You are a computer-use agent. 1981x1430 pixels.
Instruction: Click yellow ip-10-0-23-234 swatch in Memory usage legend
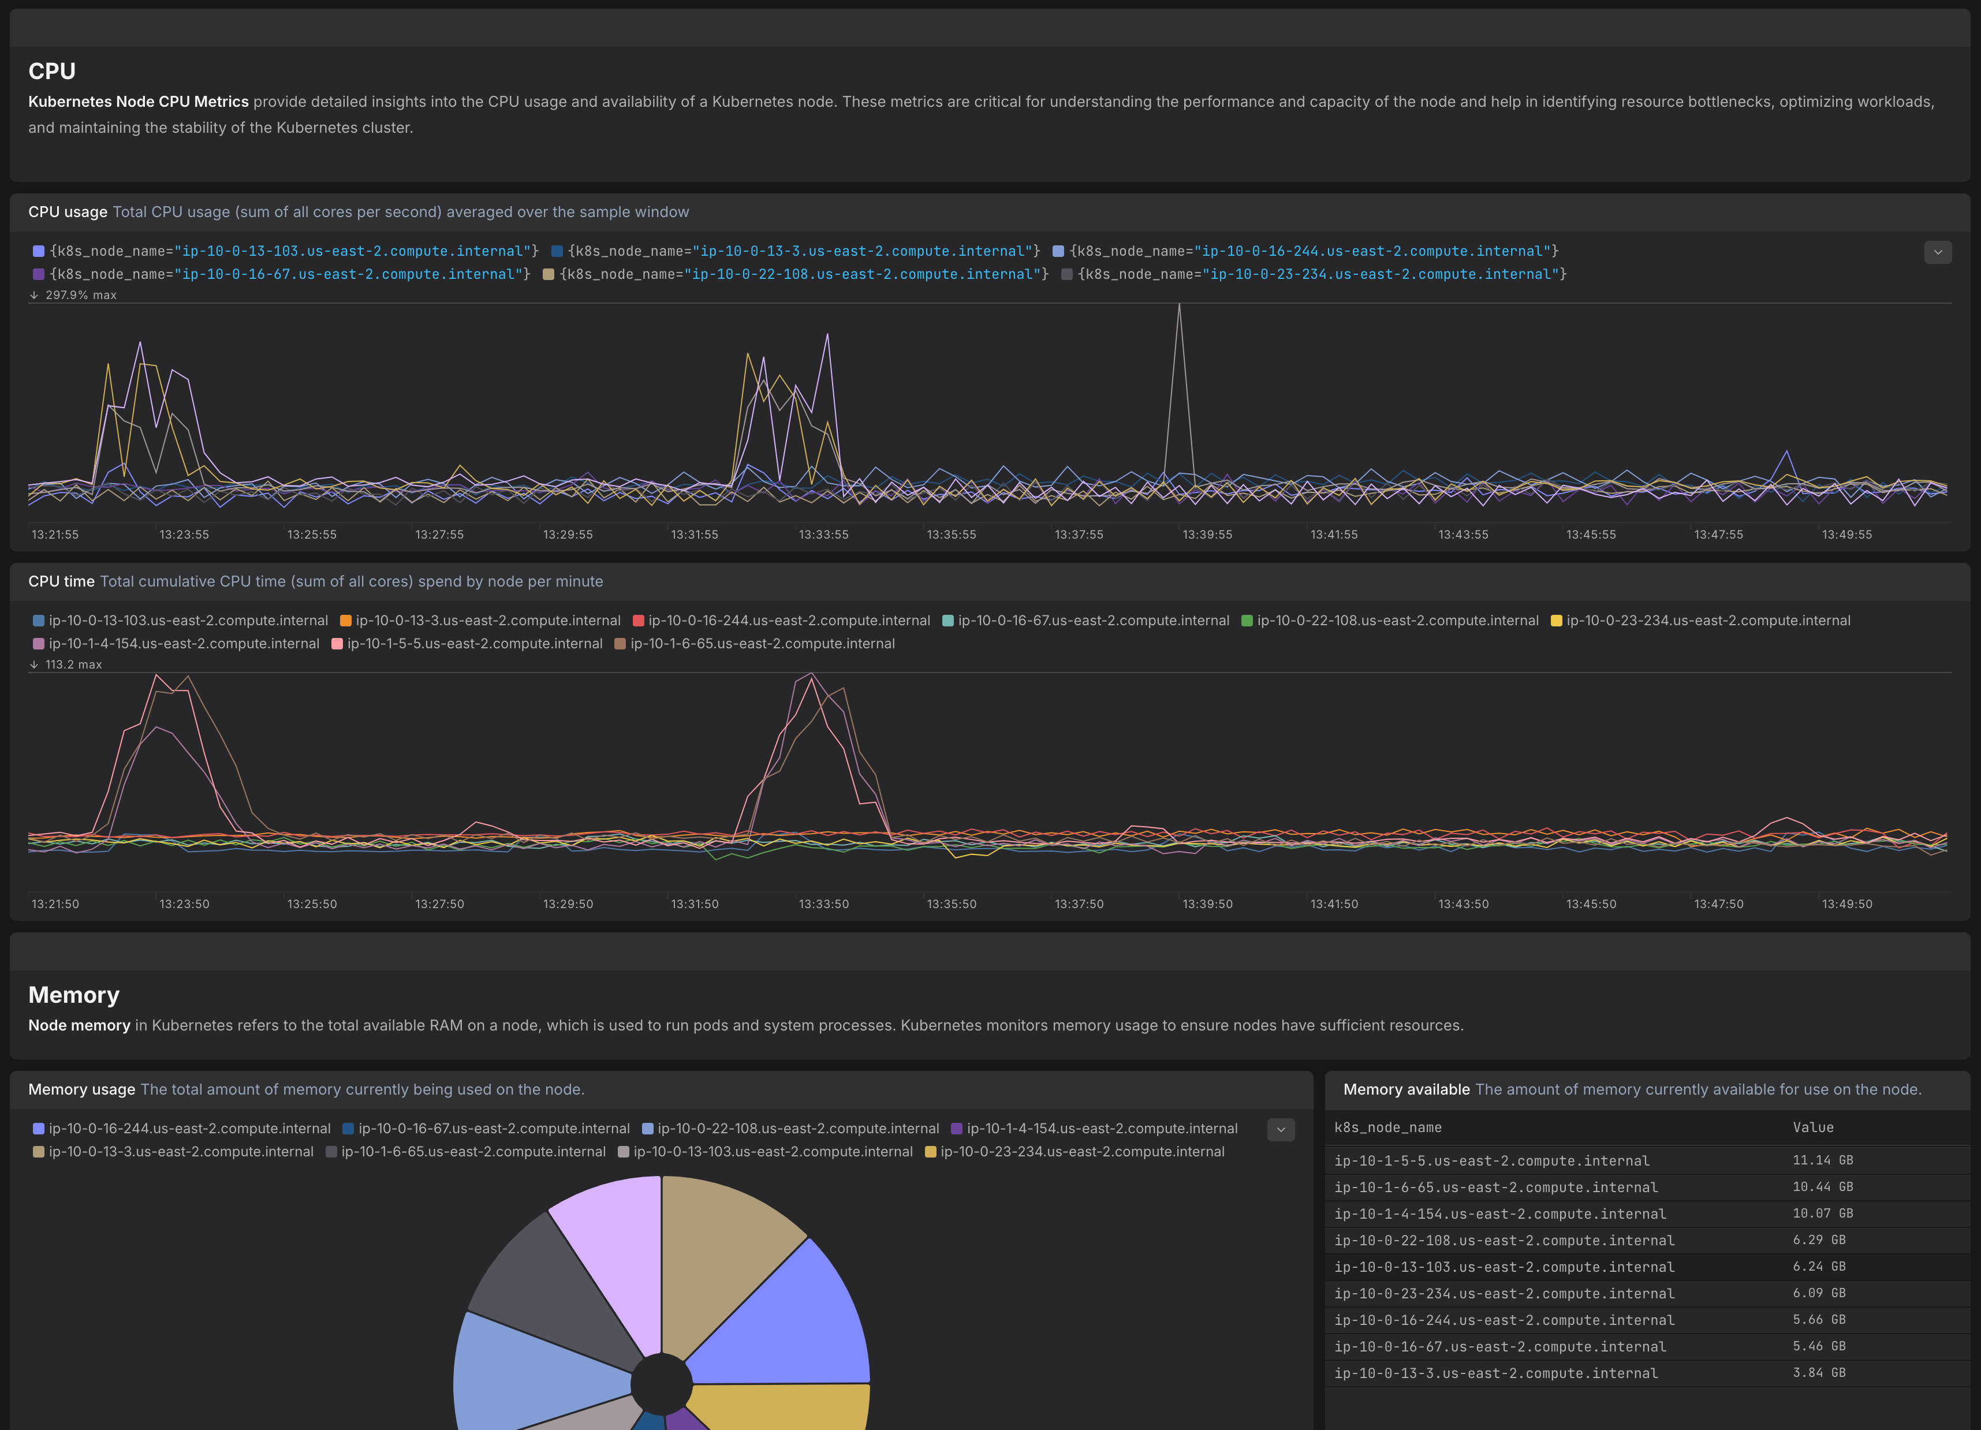(930, 1152)
